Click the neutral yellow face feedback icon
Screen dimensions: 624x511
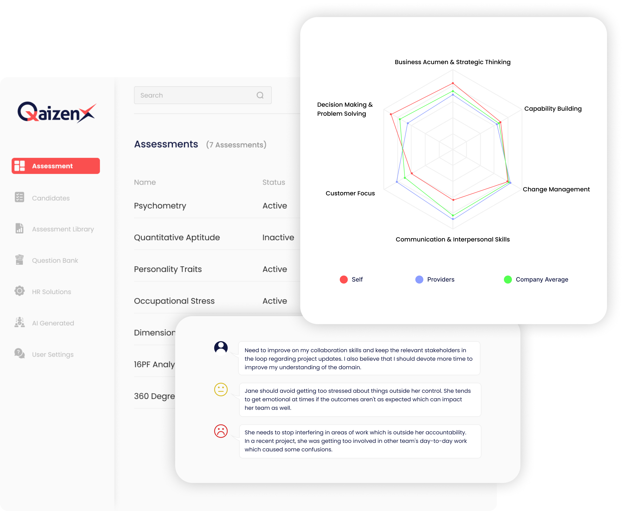tap(221, 390)
